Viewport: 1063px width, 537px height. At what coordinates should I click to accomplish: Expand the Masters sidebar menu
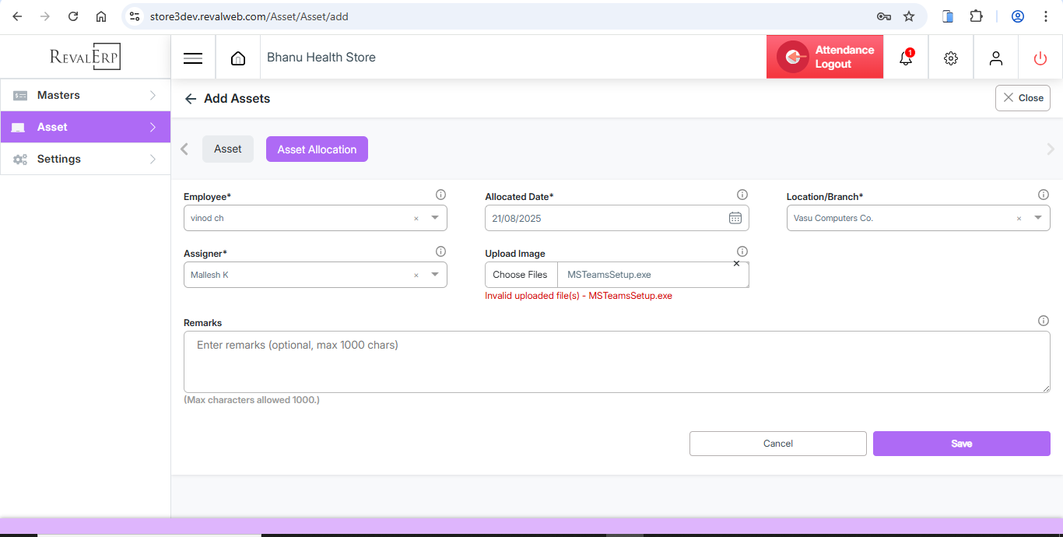point(86,95)
